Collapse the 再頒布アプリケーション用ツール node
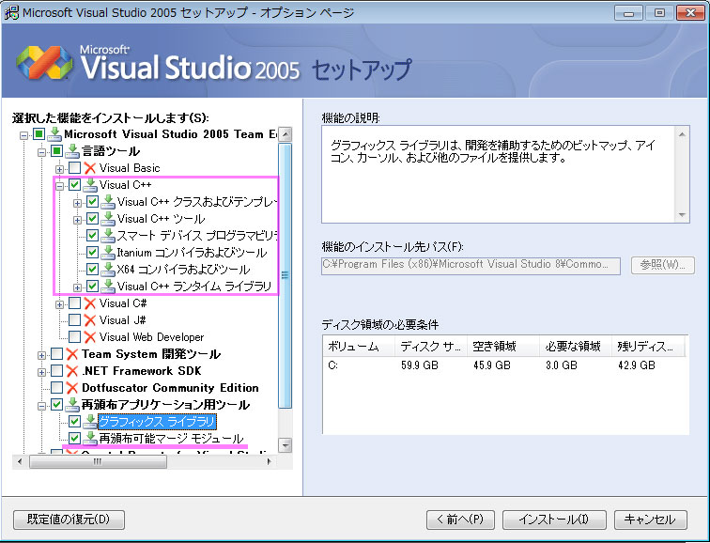 (41, 406)
